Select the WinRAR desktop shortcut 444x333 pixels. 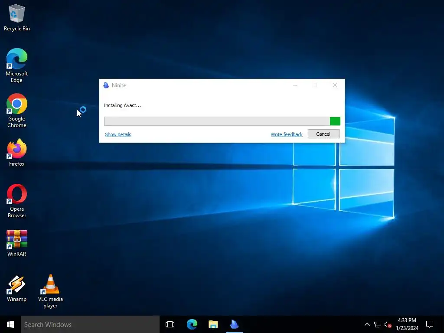click(x=17, y=243)
